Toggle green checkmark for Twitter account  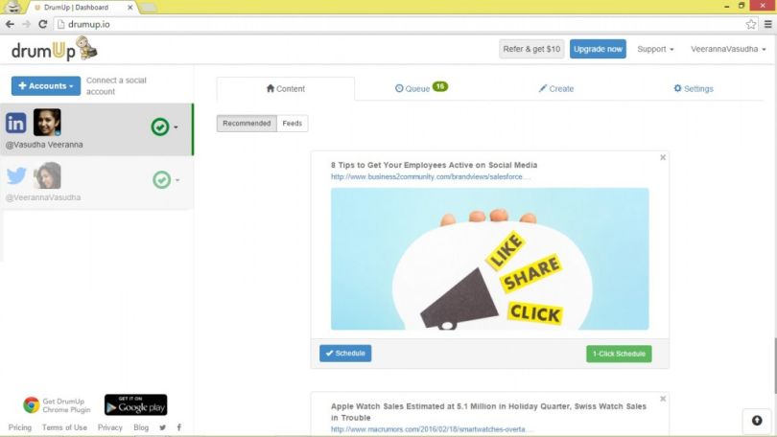pyautogui.click(x=161, y=179)
